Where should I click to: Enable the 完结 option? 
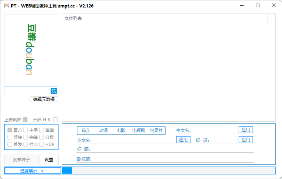click(26, 137)
